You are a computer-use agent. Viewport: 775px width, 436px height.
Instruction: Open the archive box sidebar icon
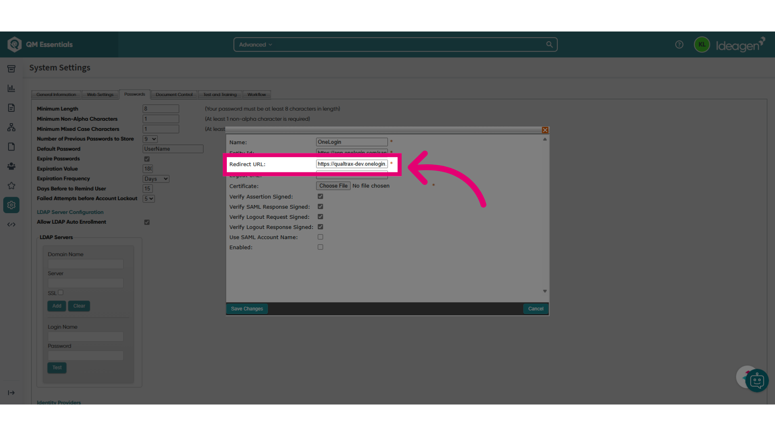(11, 69)
